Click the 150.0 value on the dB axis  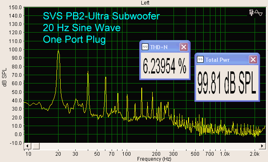click(15, 8)
